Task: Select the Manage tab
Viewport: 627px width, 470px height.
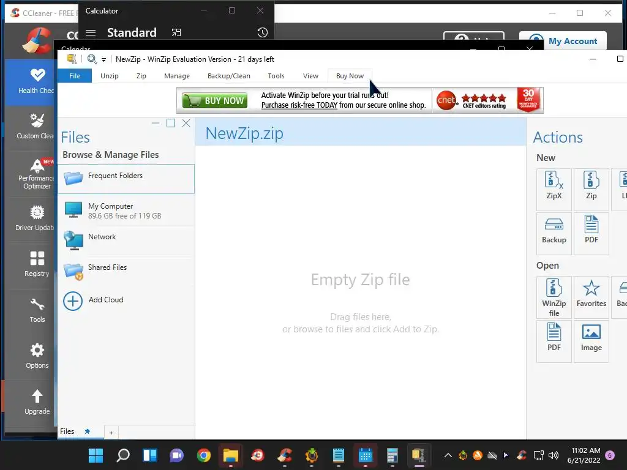Action: 177,76
